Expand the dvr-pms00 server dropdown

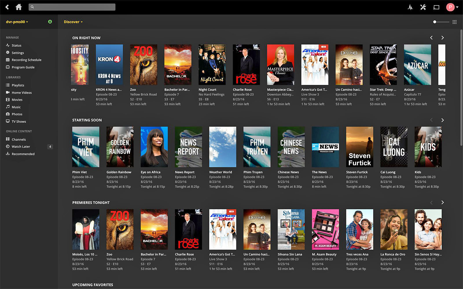point(17,22)
